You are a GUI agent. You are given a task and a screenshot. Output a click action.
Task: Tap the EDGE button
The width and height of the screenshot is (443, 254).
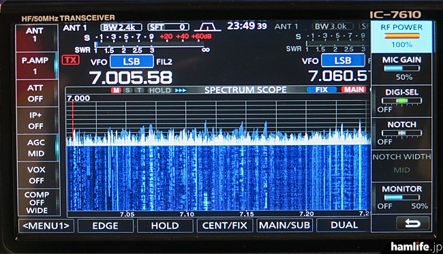(x=106, y=226)
